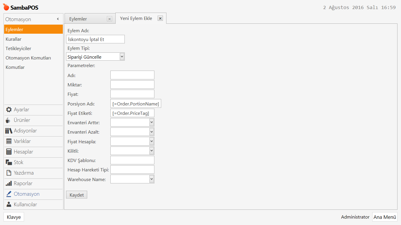The height and width of the screenshot is (225, 401).
Task: Open the Fiyat Hesapla dropdown
Action: coord(151,141)
